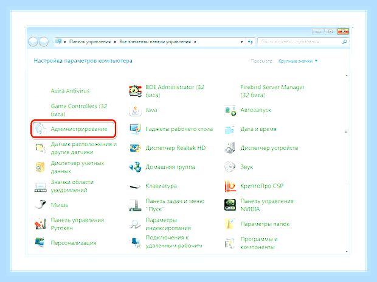
Task: Open the Панель задач и меню Пуск icon
Action: (x=135, y=205)
